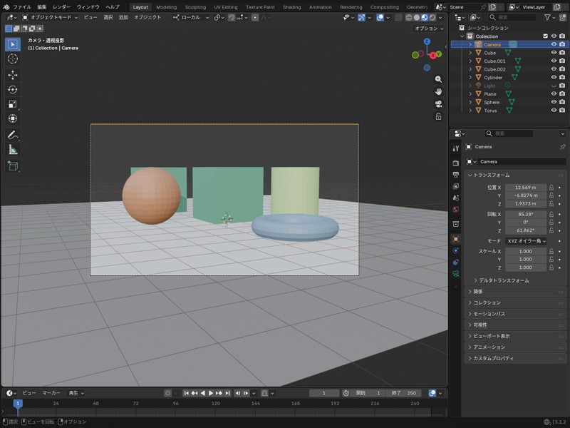Viewport: 570px width, 428px height.
Task: Open the viewport 追加 menu
Action: pyautogui.click(x=123, y=17)
